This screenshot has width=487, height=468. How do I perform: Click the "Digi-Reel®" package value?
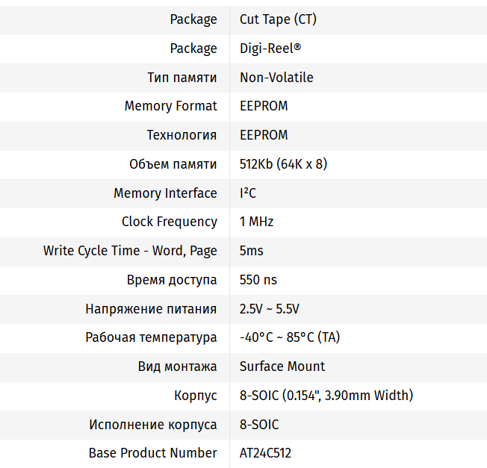coord(270,49)
